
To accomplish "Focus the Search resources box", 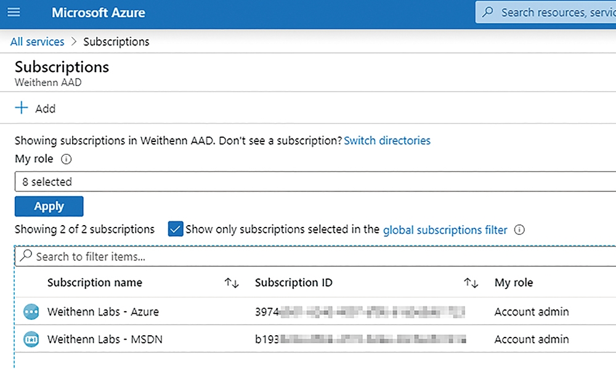I will pos(546,12).
